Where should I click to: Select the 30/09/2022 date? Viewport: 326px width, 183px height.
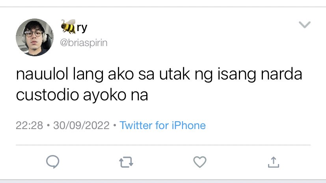(x=81, y=125)
